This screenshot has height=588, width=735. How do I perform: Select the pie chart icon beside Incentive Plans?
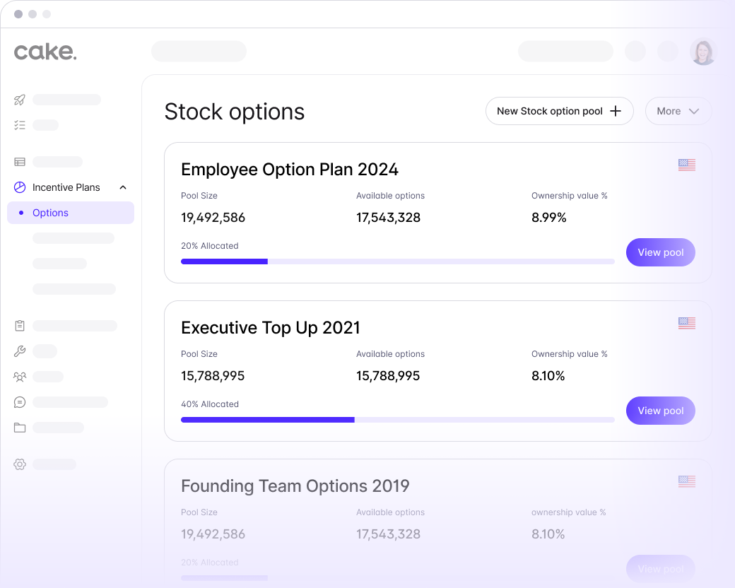coord(19,187)
